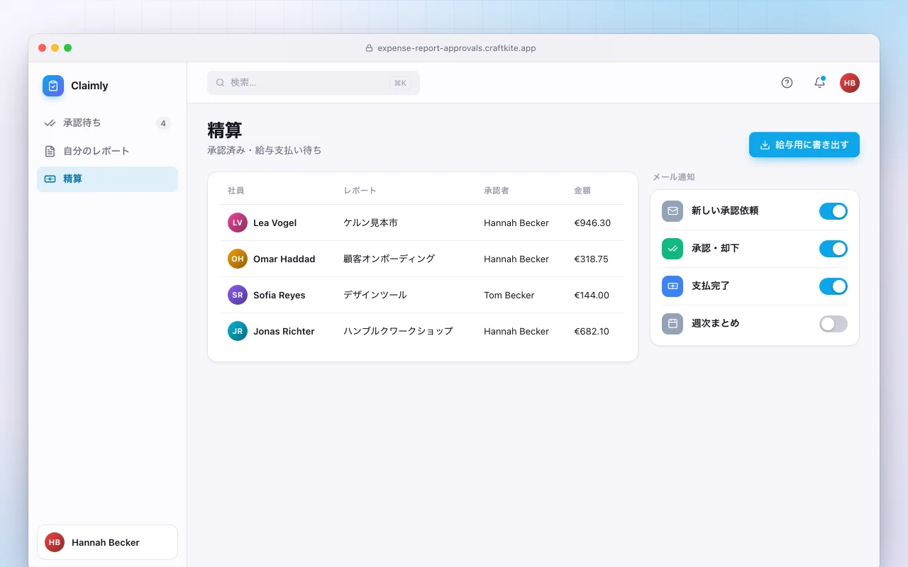Click the HB profile avatar in header

[850, 83]
